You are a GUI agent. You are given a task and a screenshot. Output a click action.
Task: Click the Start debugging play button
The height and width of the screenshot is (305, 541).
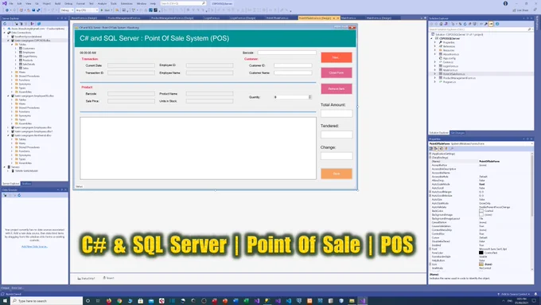click(102, 10)
